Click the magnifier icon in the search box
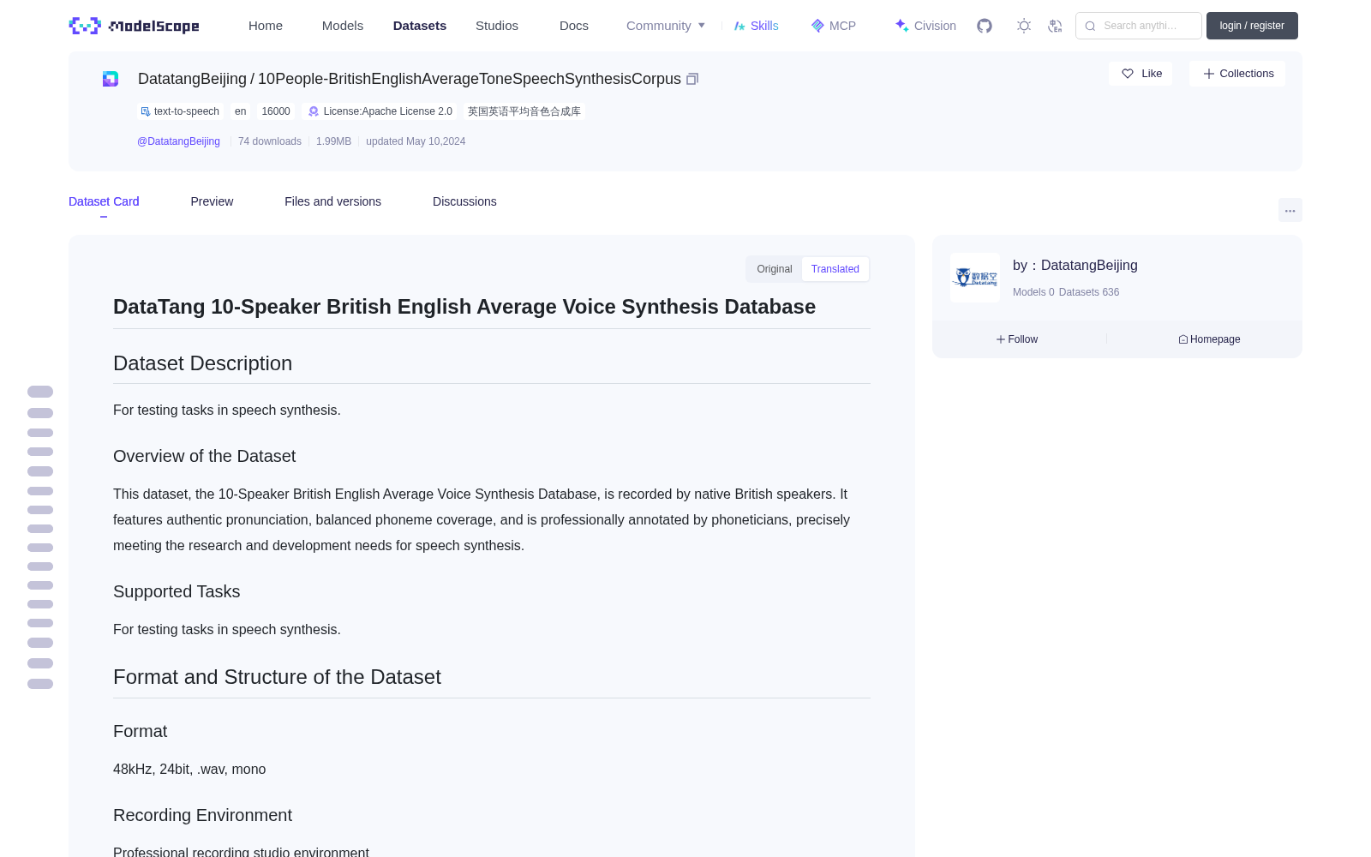The image size is (1371, 857). (x=1091, y=26)
